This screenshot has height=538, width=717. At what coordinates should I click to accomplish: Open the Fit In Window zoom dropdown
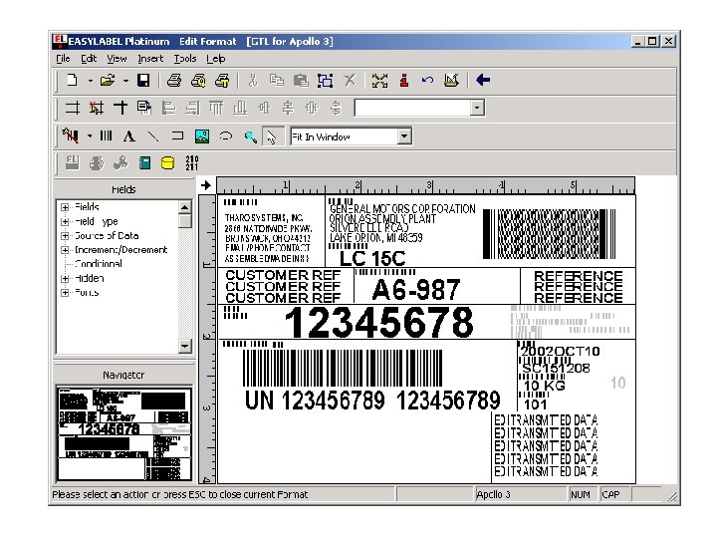(404, 136)
